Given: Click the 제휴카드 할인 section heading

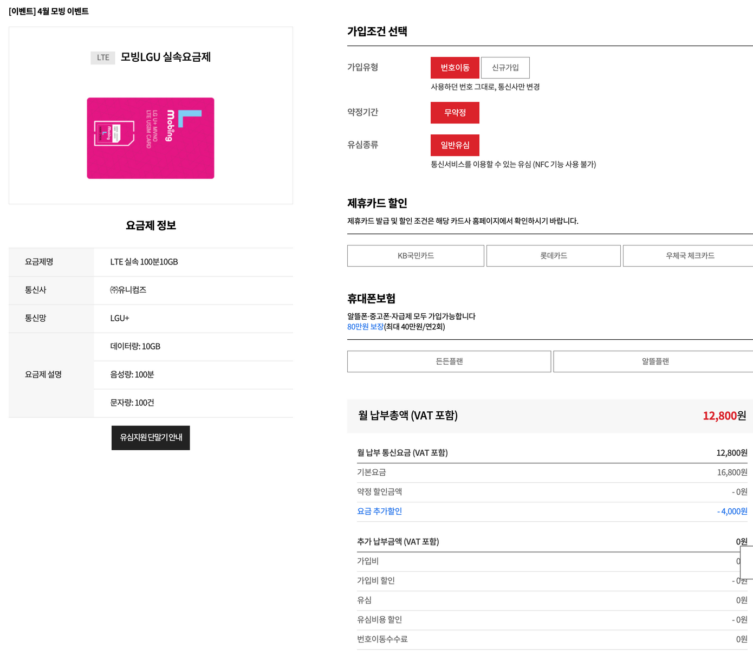Looking at the screenshot, I should [377, 203].
